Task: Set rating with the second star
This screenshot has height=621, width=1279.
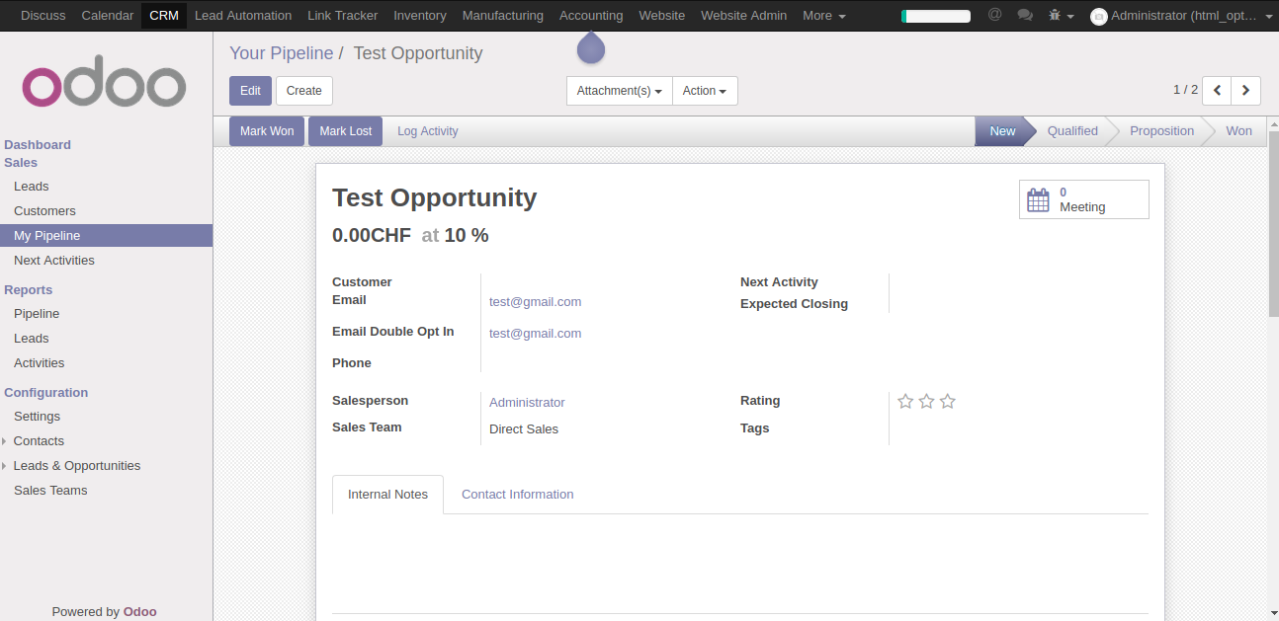Action: point(926,401)
